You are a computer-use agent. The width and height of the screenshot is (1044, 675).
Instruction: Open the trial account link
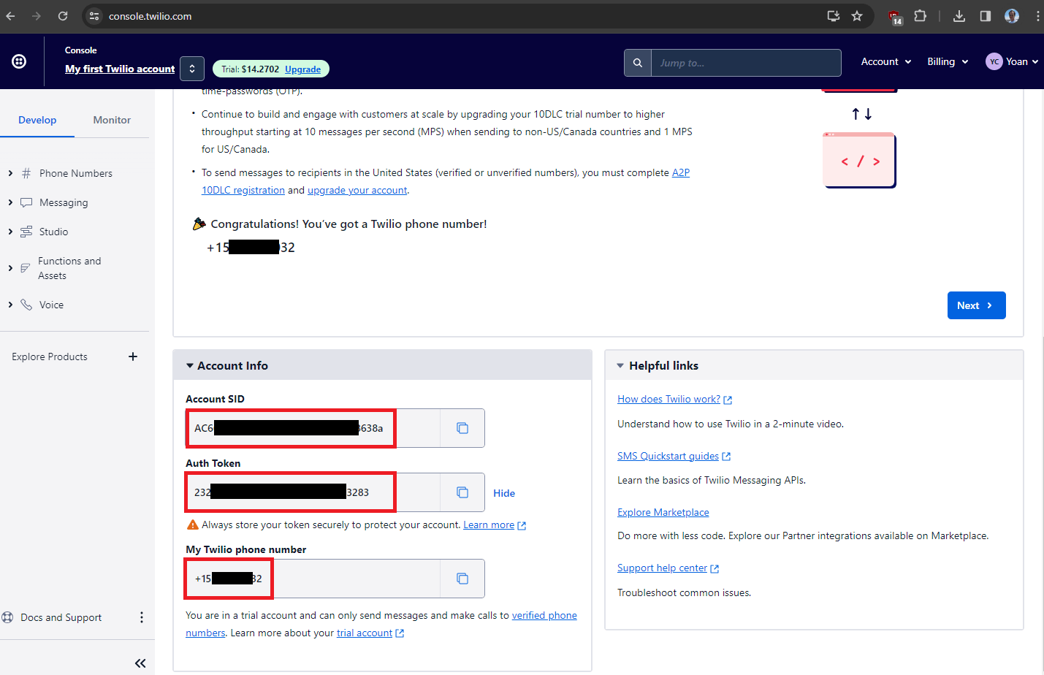(365, 633)
